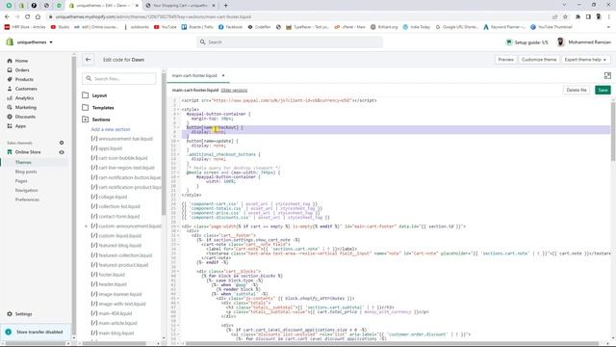This screenshot has height=347, width=616.
Task: Open a new browser tab
Action: (225, 6)
